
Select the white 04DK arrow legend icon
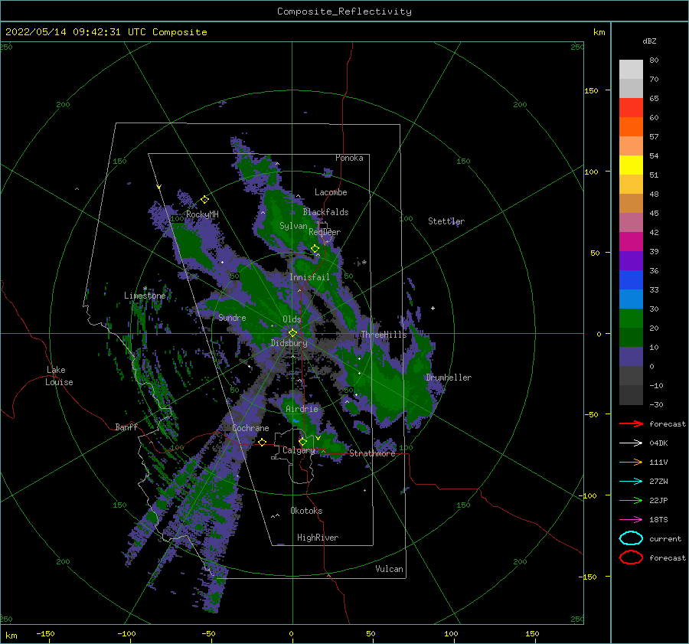631,443
